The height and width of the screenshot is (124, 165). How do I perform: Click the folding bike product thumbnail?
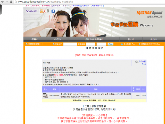click(46, 95)
